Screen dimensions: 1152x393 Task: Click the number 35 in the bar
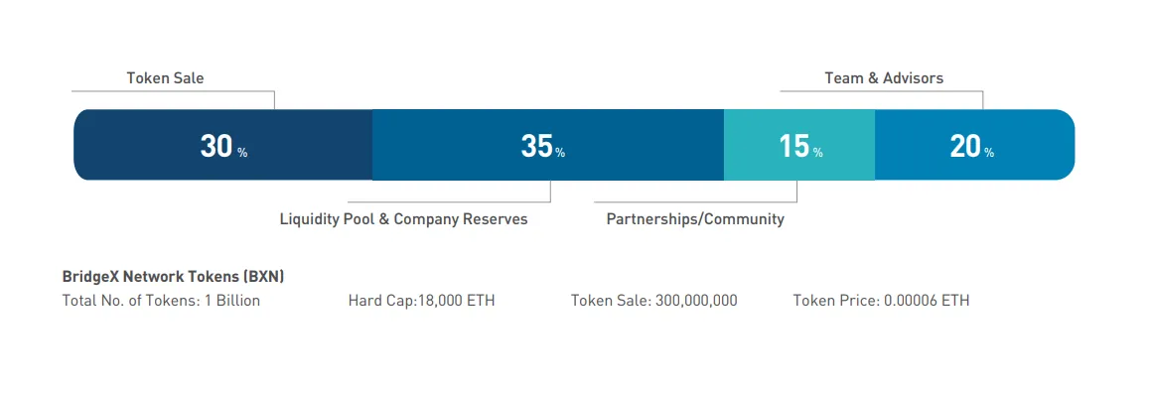tap(537, 146)
